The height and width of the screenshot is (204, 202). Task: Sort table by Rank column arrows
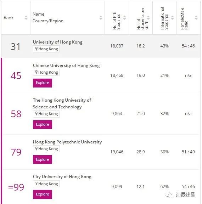26,18
